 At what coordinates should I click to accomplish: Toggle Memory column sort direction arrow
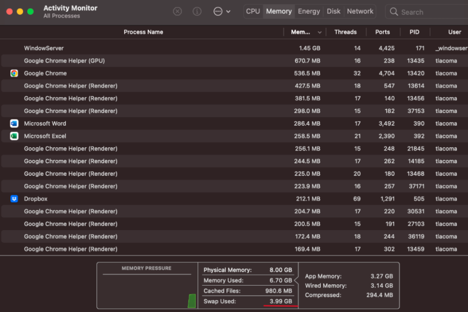point(320,32)
